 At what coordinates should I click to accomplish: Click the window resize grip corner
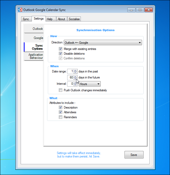click(152, 166)
